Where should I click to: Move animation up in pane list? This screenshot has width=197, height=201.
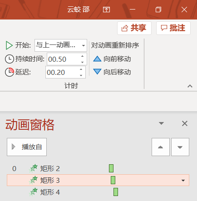[161, 147]
